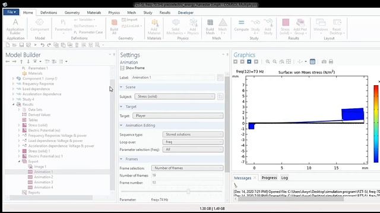This screenshot has width=380, height=213.
Task: Move up node arrow in Model Builder
Action: 21,62
